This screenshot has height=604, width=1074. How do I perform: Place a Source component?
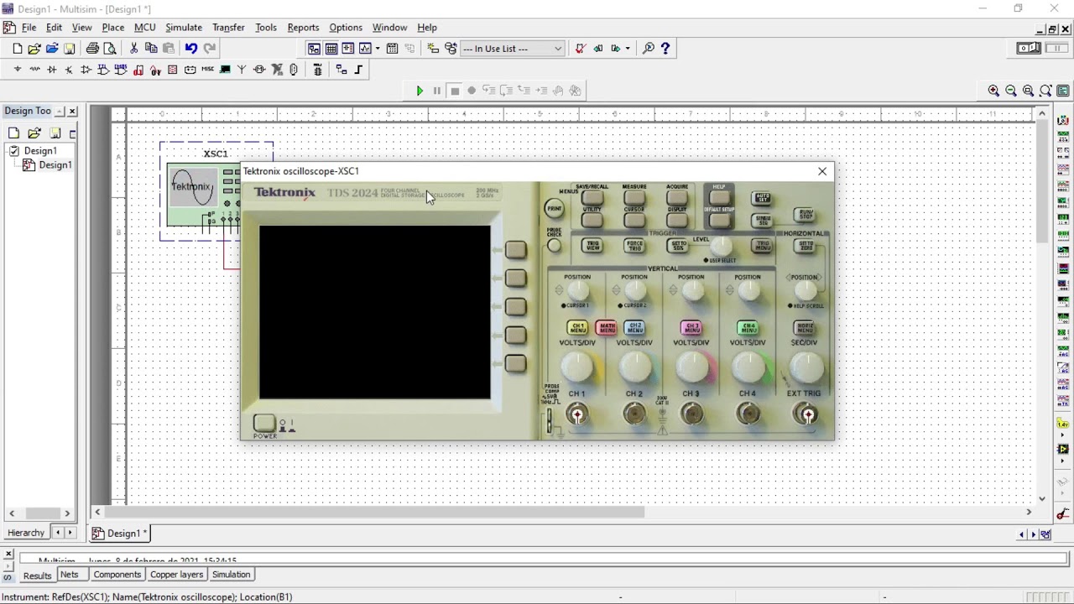point(17,70)
